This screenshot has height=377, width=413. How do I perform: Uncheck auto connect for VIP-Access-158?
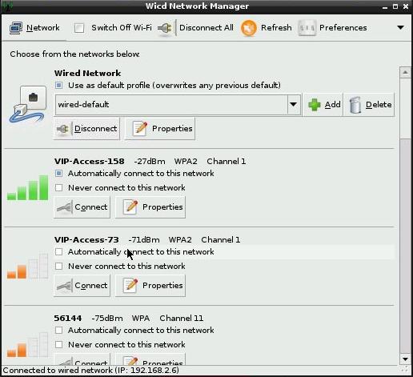(x=58, y=174)
